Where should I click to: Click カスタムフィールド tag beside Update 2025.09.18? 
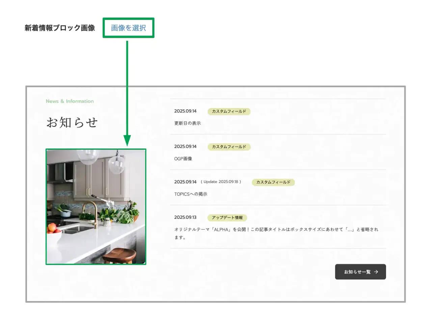pos(273,182)
